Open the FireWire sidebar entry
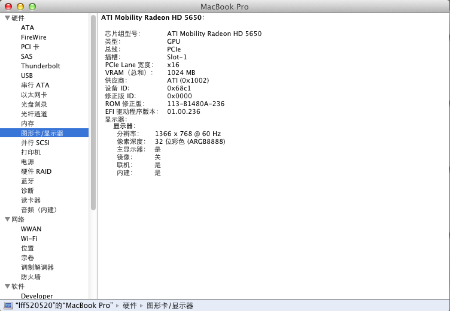 click(34, 37)
